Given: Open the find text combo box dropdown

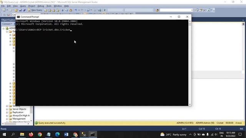Looking at the screenshot, I should (192, 10).
